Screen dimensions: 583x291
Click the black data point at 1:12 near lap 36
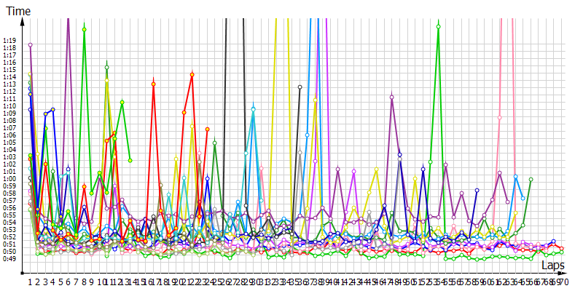(300, 87)
